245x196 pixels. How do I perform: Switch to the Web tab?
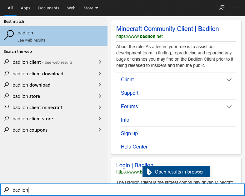(x=71, y=8)
